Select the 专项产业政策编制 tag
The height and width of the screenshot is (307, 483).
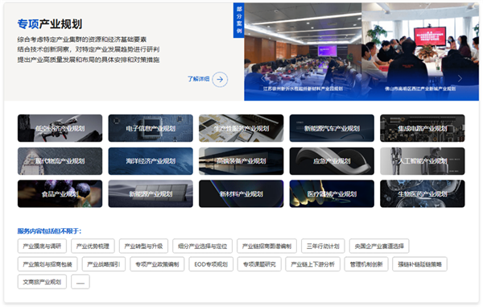[x=157, y=264]
